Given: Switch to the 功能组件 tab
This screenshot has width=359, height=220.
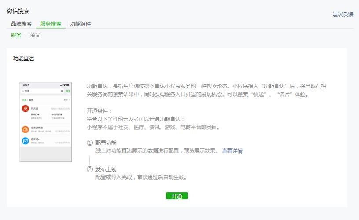Looking at the screenshot, I should pyautogui.click(x=80, y=24).
